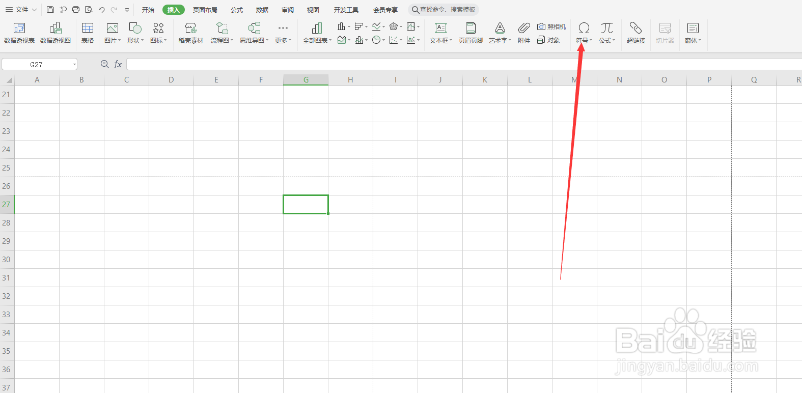Viewport: 802px width, 393px height.
Task: Switch to the 开始 tab
Action: pos(148,10)
